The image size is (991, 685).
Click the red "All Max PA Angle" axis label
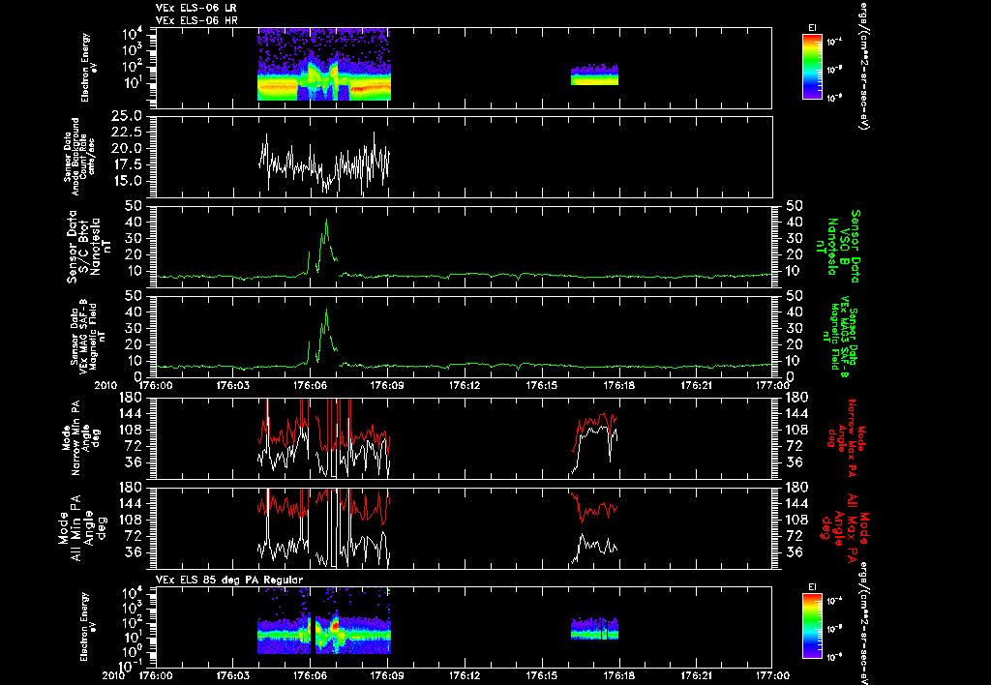[x=846, y=528]
